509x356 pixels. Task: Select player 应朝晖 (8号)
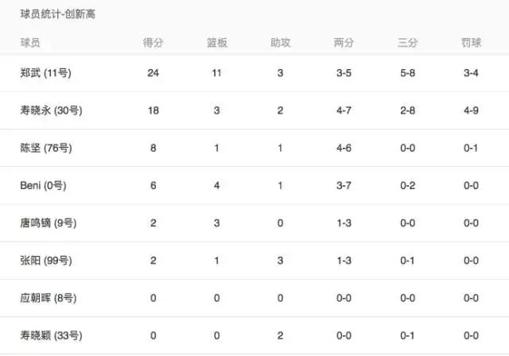pos(48,298)
